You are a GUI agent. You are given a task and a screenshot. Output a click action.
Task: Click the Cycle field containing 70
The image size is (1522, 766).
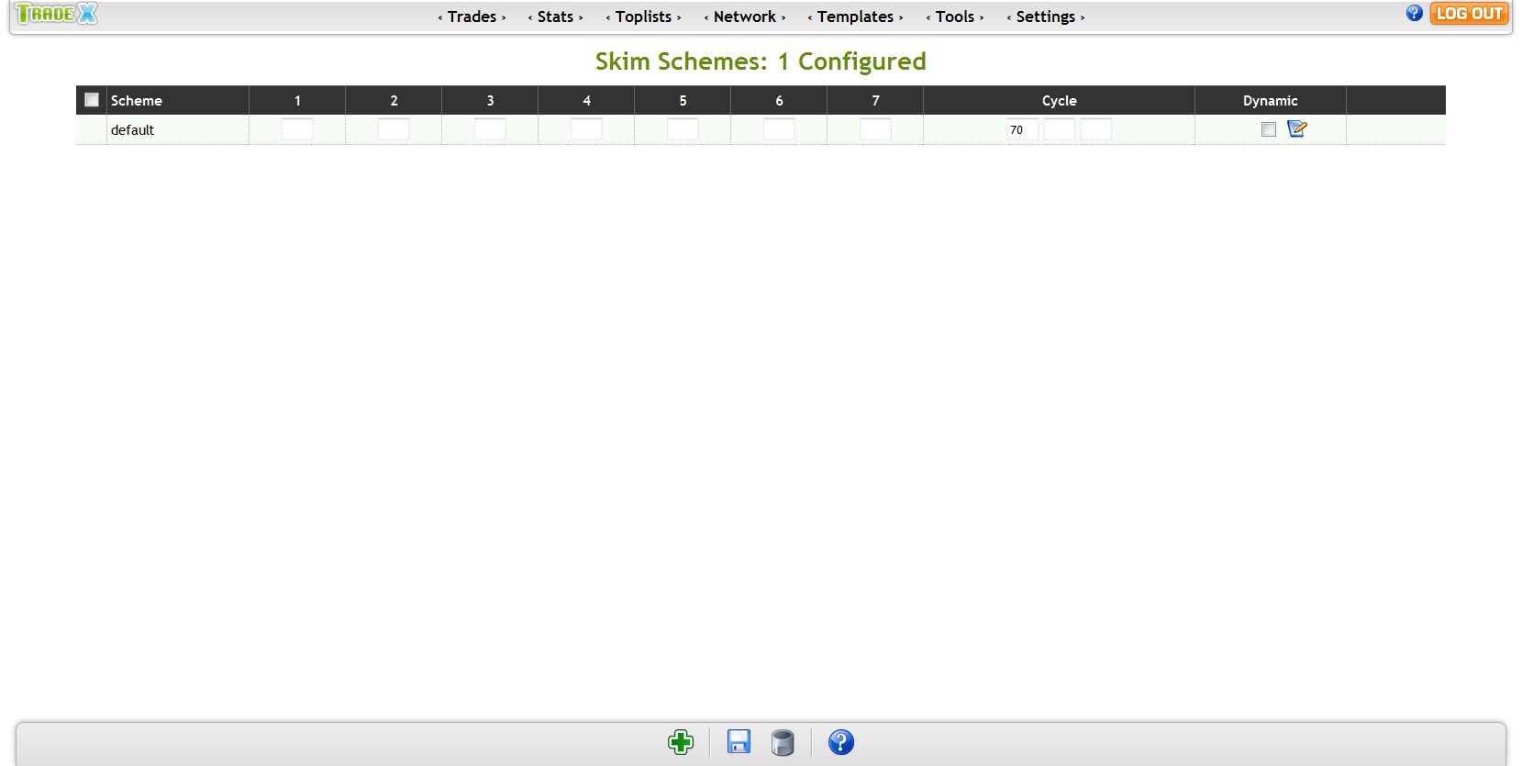1022,129
